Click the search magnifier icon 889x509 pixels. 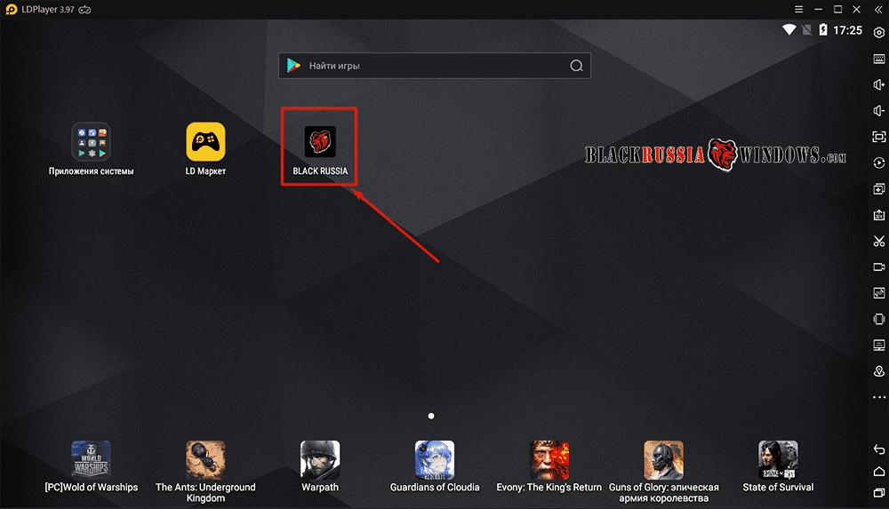[x=576, y=66]
